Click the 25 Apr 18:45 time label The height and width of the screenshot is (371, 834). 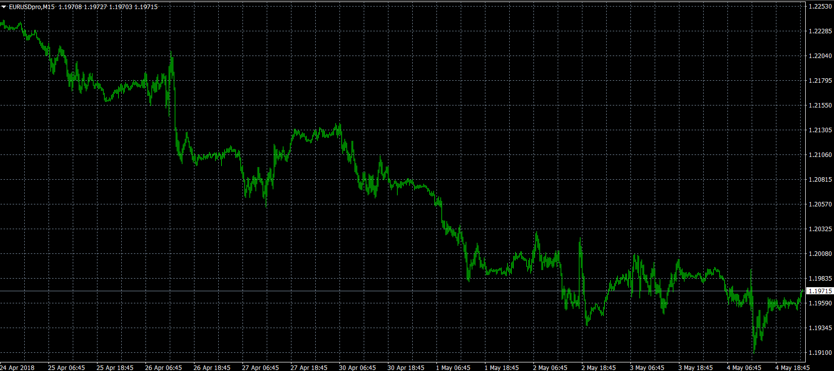(115, 367)
